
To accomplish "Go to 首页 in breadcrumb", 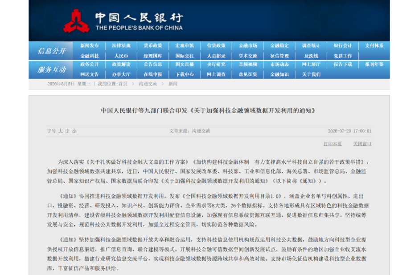I will pos(123,84).
